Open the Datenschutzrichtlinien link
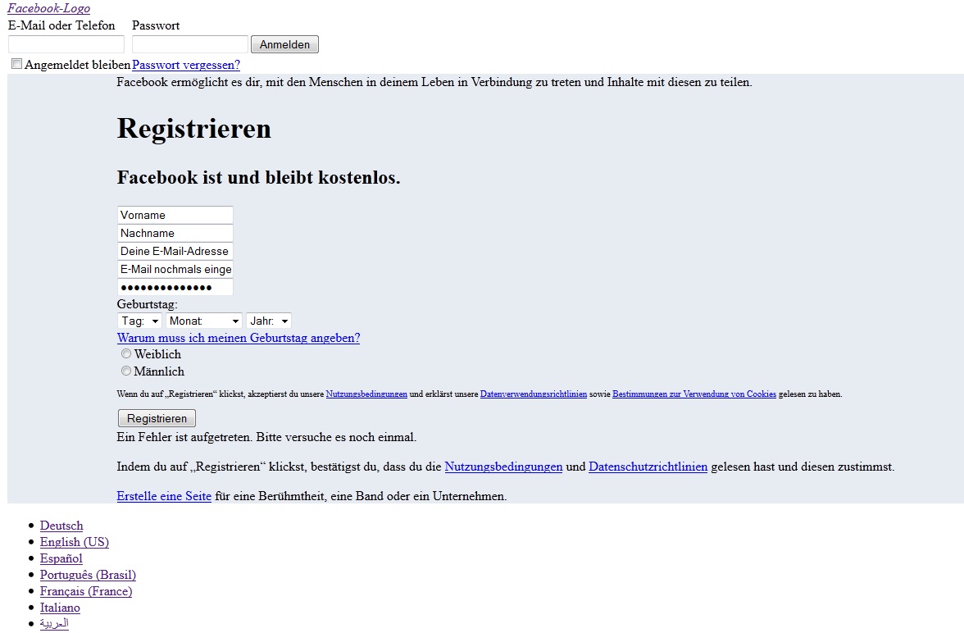The width and height of the screenshot is (964, 633). coord(648,467)
